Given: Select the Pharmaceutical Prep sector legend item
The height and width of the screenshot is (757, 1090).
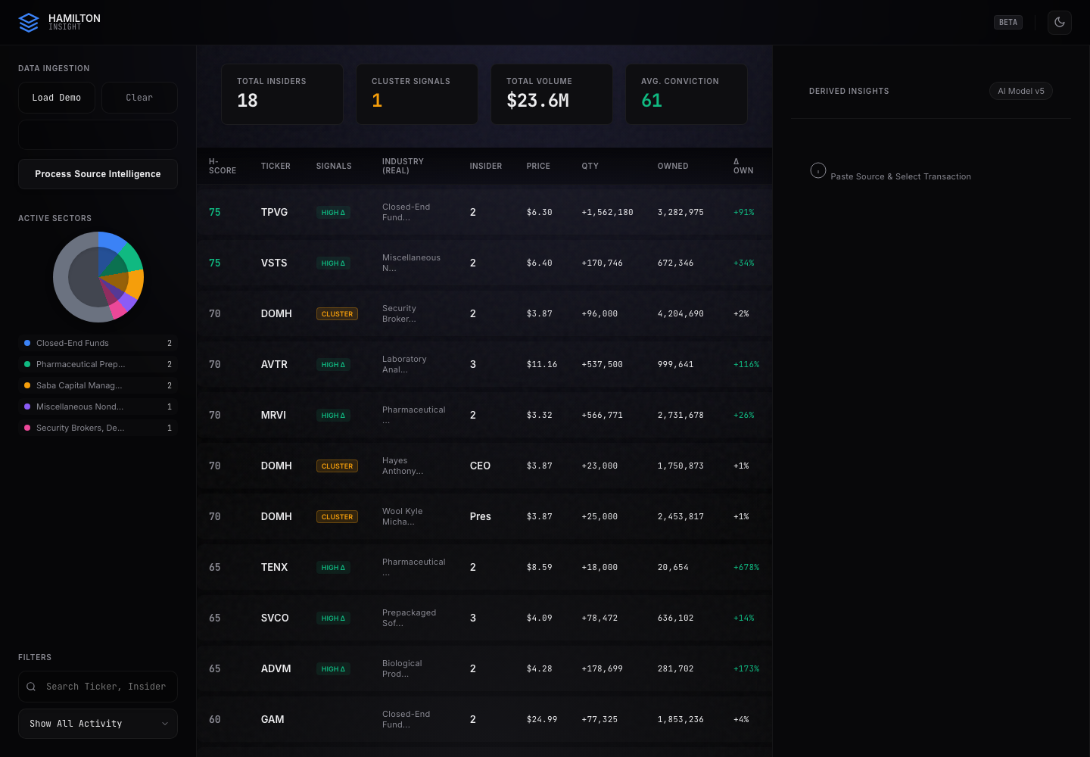Looking at the screenshot, I should click(x=98, y=364).
